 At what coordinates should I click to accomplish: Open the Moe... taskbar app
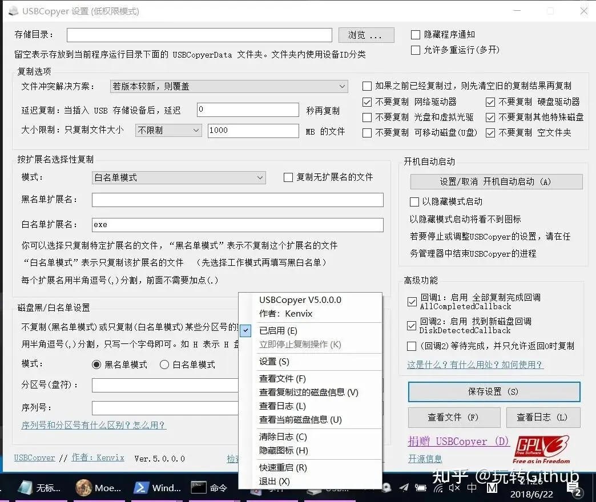(99, 488)
